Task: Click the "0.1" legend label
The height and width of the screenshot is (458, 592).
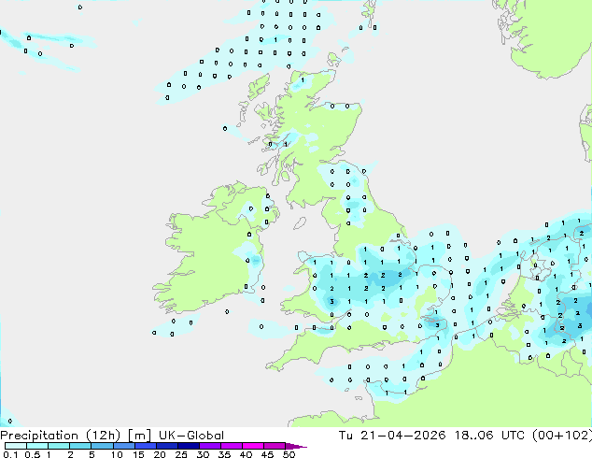Action: point(10,454)
